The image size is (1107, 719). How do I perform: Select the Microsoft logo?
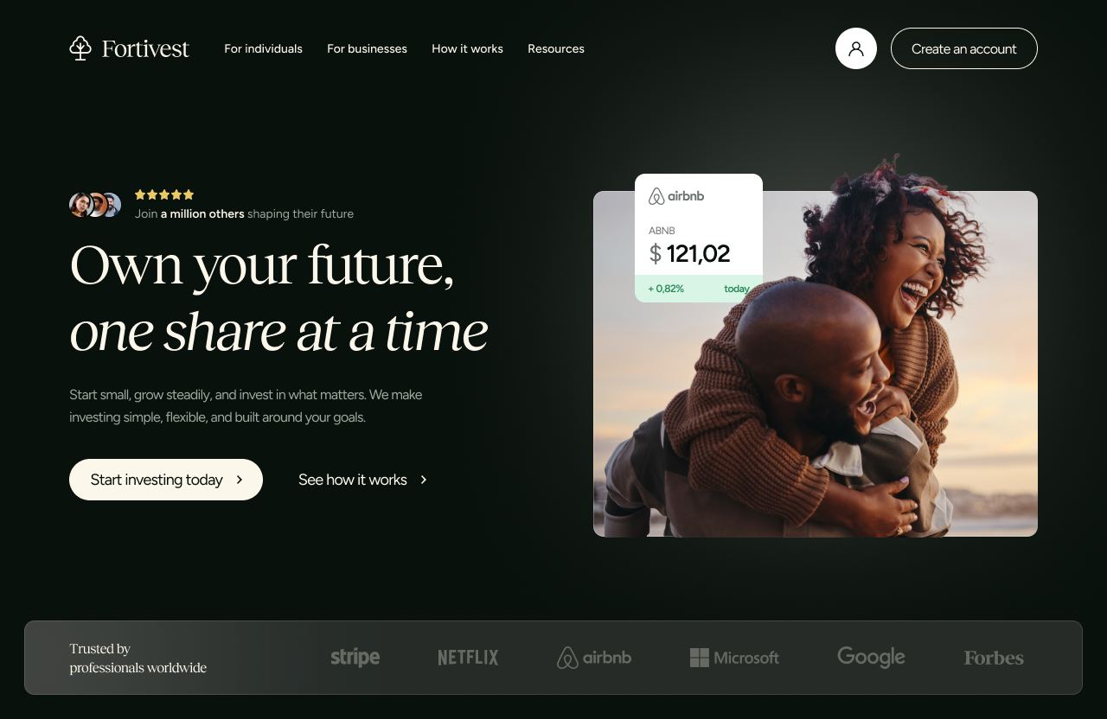point(734,658)
